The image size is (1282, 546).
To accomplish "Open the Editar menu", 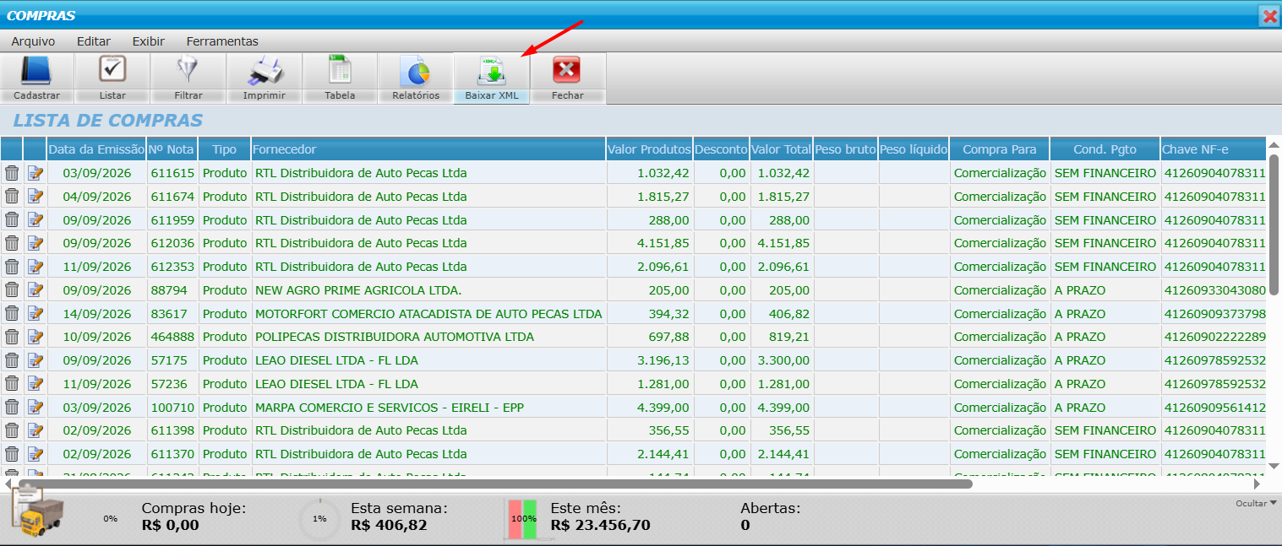I will click(94, 41).
